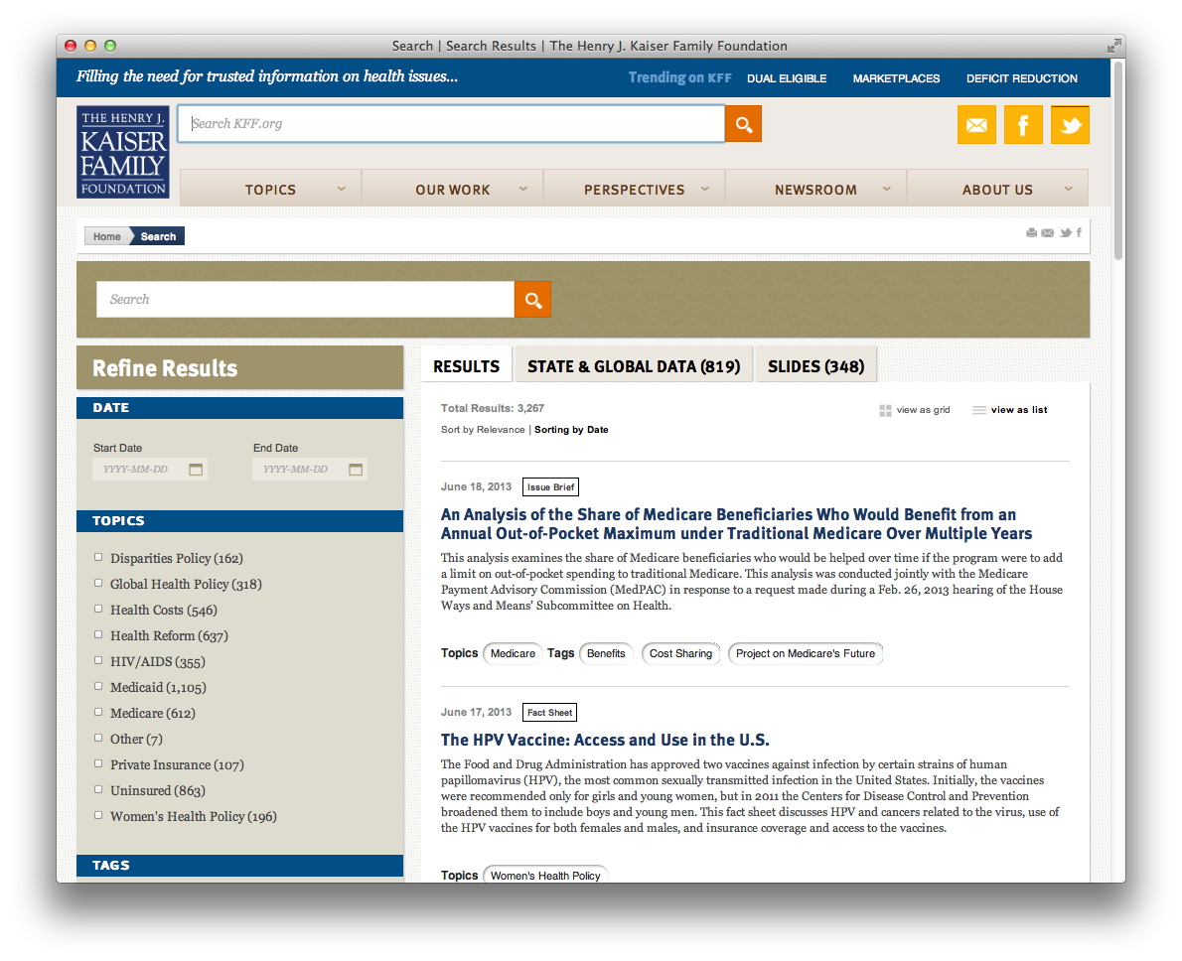
Task: Open the Twitter bird orange icon
Action: click(1071, 125)
